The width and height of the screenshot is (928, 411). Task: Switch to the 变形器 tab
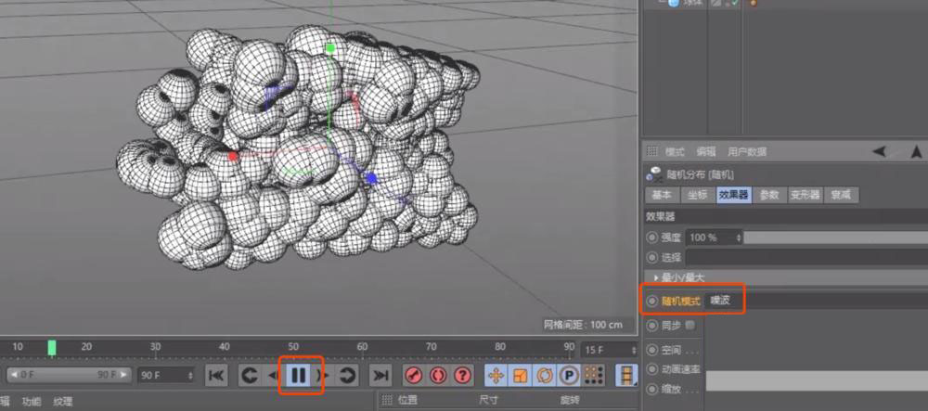pyautogui.click(x=806, y=195)
